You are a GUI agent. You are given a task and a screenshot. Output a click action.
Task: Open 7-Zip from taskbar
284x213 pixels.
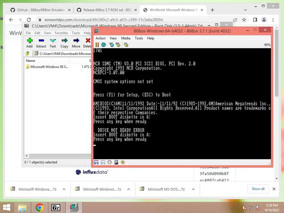56,207
